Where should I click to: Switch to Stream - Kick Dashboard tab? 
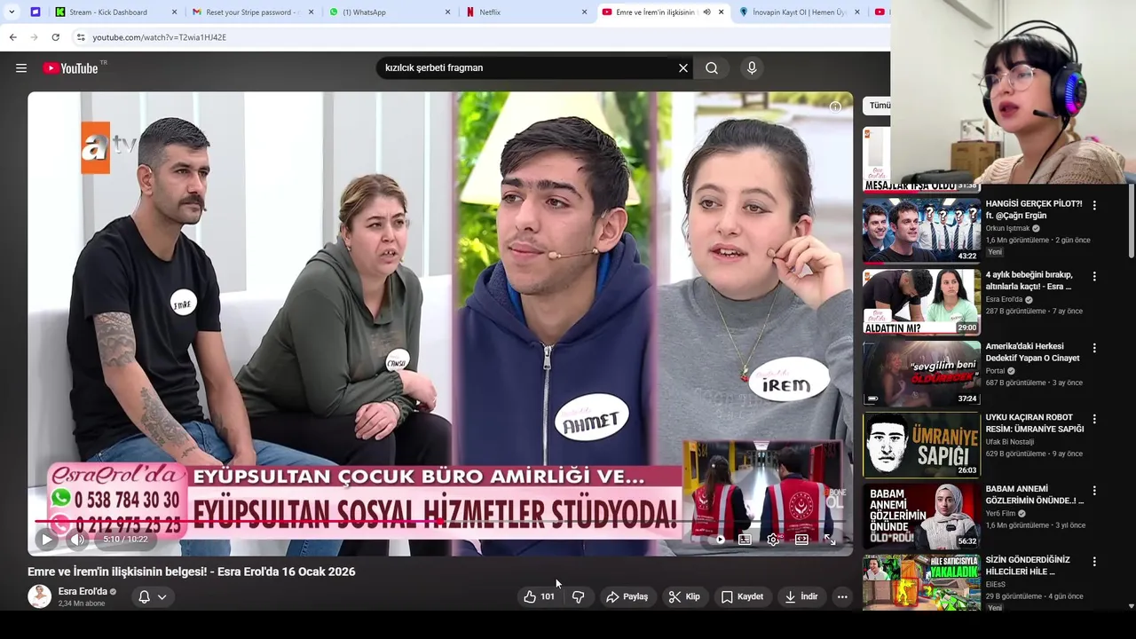(x=116, y=12)
